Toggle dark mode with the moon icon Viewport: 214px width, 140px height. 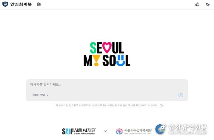(x=208, y=4)
